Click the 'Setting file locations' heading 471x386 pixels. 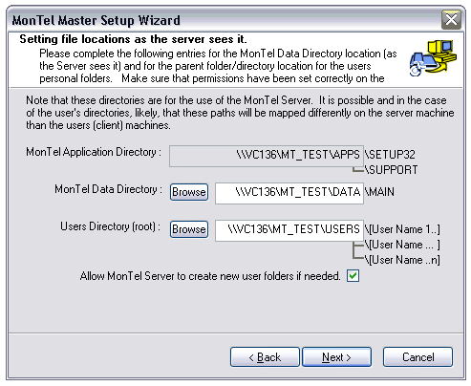(133, 39)
